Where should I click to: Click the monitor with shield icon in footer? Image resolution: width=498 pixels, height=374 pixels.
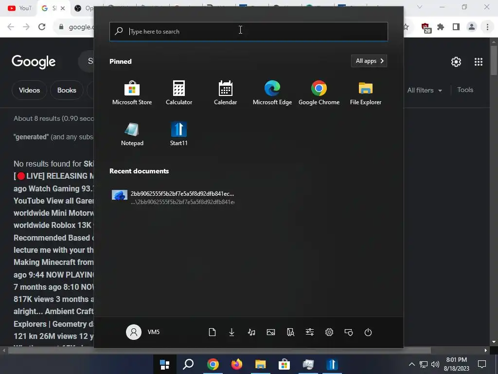click(349, 332)
